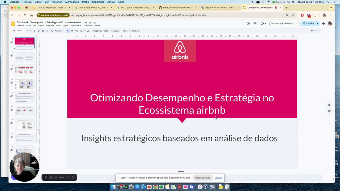The height and width of the screenshot is (191, 340).
Task: Open the Ficheiro menu
Action: pyautogui.click(x=20, y=25)
